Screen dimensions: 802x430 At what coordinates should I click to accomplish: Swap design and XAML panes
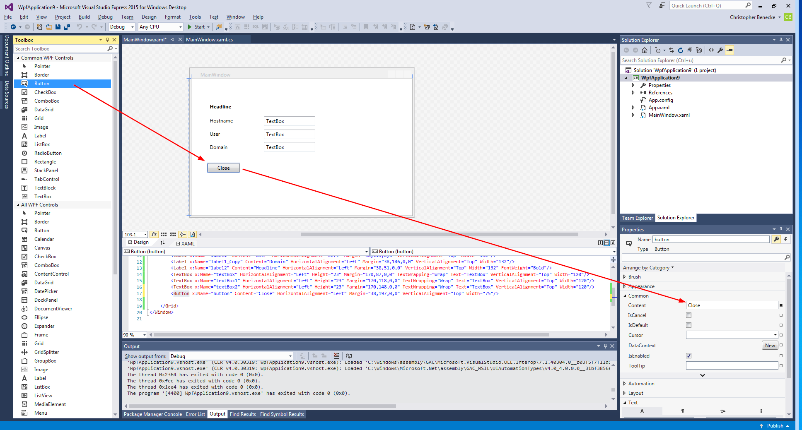tap(162, 243)
